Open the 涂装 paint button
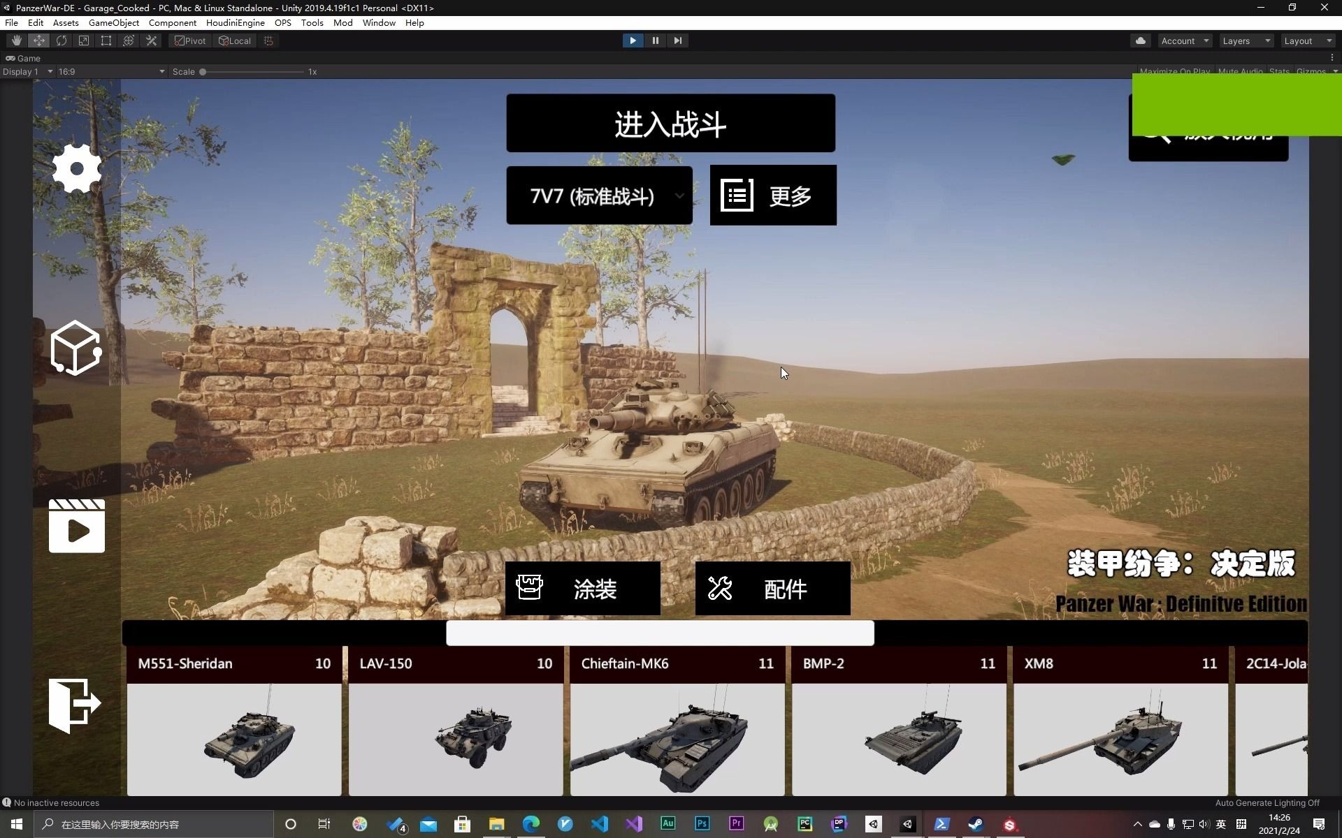Image resolution: width=1342 pixels, height=838 pixels. tap(582, 588)
